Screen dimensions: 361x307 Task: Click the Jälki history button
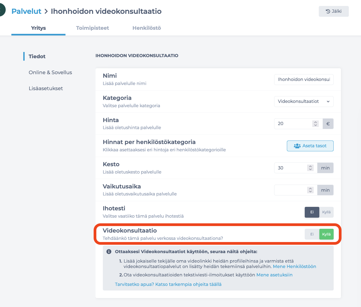[x=334, y=11]
